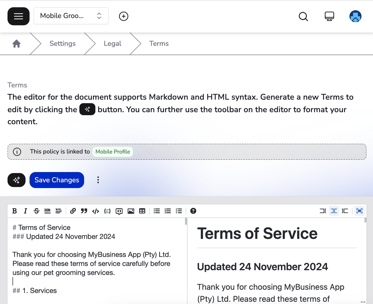This screenshot has width=373, height=304.
Task: Insert a horizontal rule with the HR icon
Action: click(x=47, y=211)
